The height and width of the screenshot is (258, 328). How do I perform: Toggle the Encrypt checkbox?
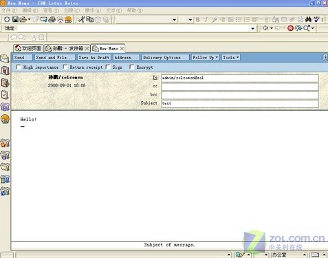point(131,67)
